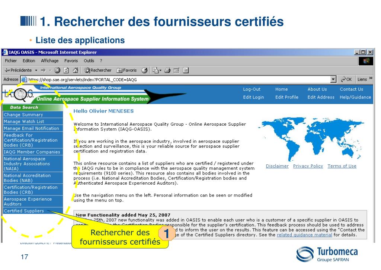
Task: Click the Refresh page icon
Action: click(x=66, y=70)
